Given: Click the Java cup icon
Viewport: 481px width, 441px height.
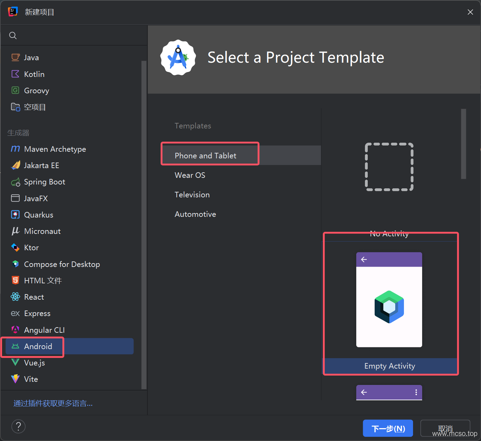Looking at the screenshot, I should [15, 57].
